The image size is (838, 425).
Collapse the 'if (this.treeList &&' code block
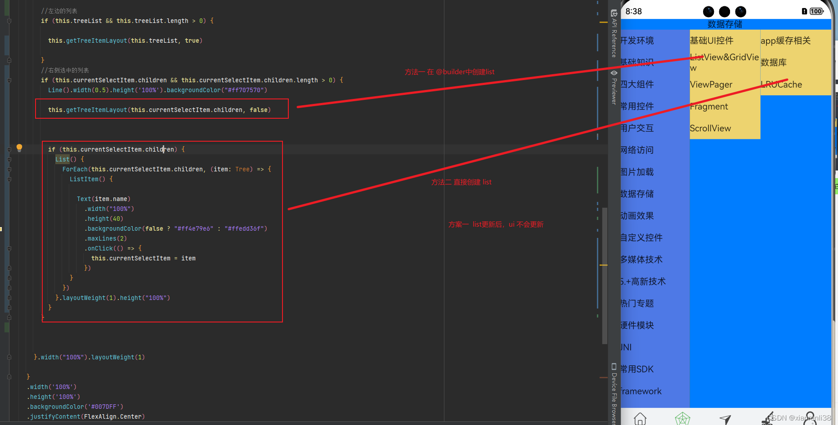pos(9,21)
